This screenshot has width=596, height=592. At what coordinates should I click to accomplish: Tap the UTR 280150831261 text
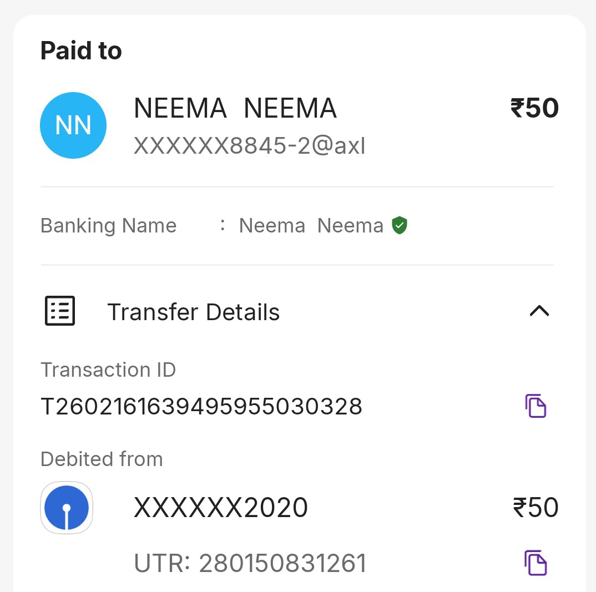[250, 564]
